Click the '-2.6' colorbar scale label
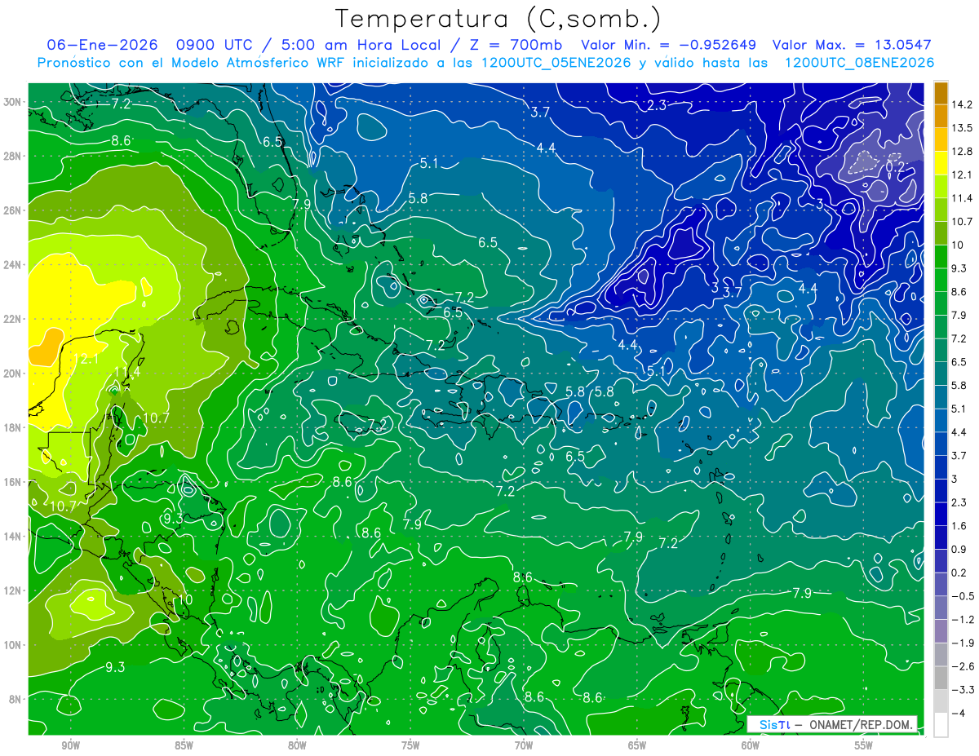Image resolution: width=979 pixels, height=756 pixels. (963, 666)
